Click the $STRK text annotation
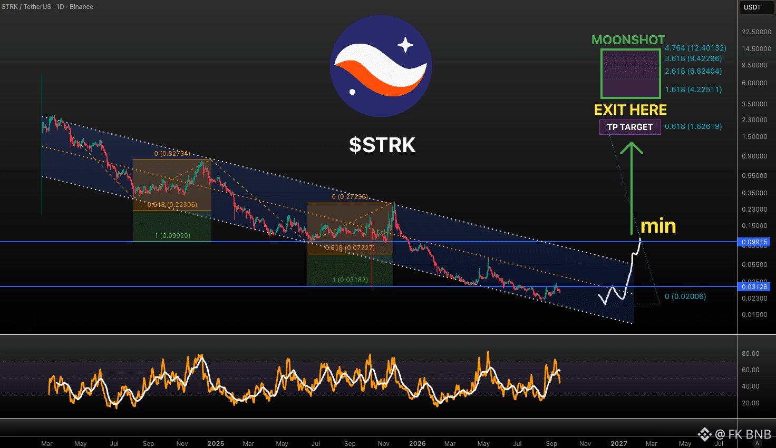 point(382,145)
